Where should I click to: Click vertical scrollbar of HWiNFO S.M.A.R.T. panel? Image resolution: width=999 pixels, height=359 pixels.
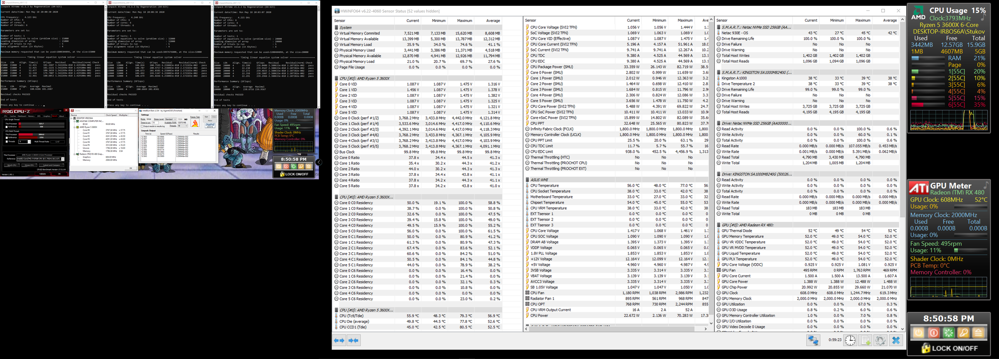903,174
